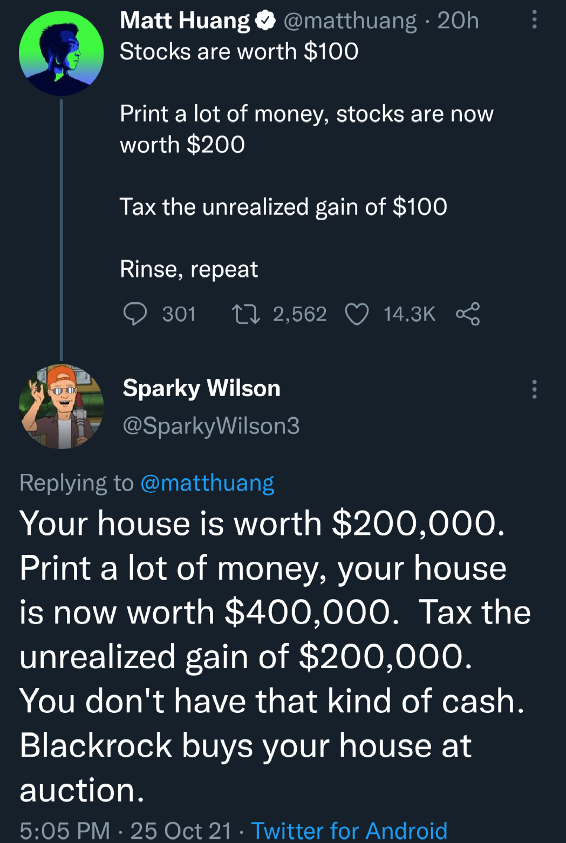Click the @matthuang handle in tweet header
Screen dimensions: 566x843
(x=350, y=21)
